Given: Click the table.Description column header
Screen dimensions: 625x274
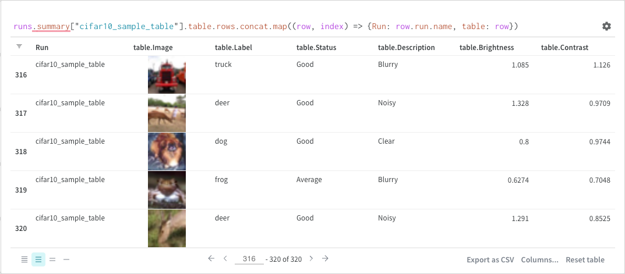Looking at the screenshot, I should tap(406, 47).
